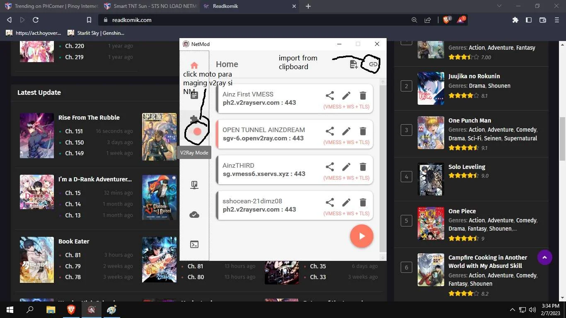Click Book Eater cover thumbnail
566x318 pixels.
point(37,260)
